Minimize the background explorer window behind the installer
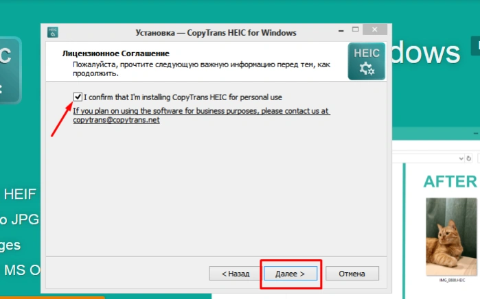Image resolution: width=480 pixels, height=299 pixels. (x=476, y=134)
